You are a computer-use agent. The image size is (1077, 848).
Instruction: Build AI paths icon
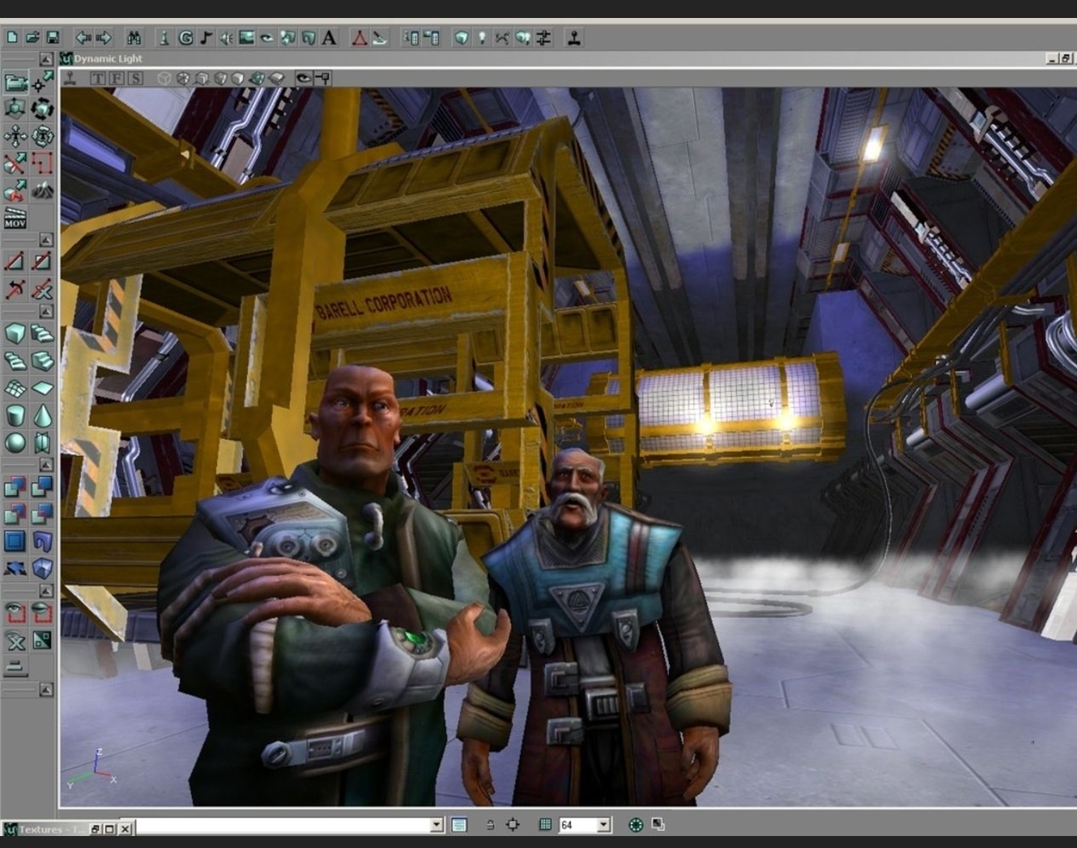click(502, 37)
